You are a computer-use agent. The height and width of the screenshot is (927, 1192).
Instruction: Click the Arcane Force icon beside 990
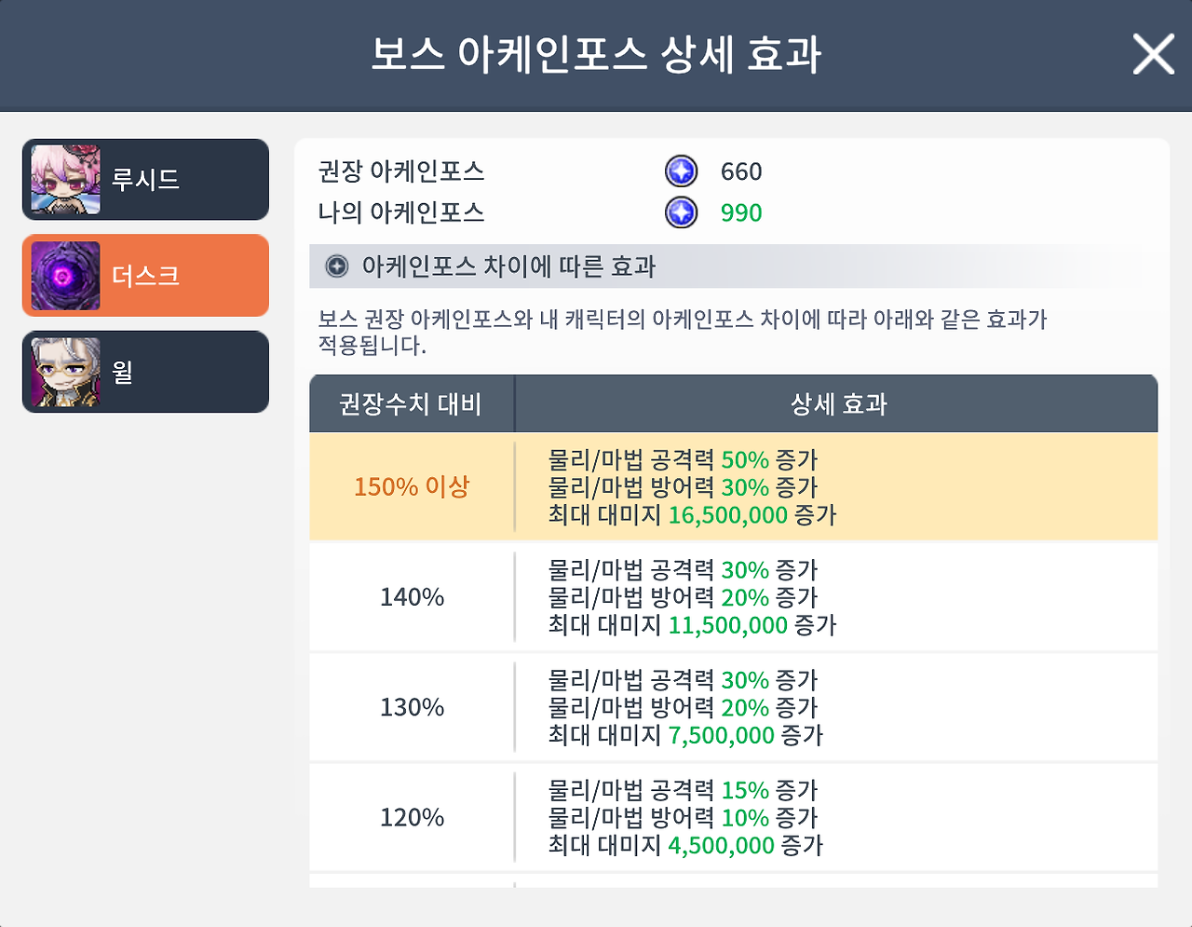pyautogui.click(x=682, y=212)
